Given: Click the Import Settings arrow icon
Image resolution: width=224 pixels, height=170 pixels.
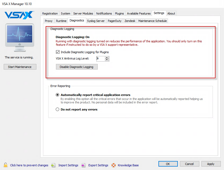Looking at the screenshot, I should (53, 165).
